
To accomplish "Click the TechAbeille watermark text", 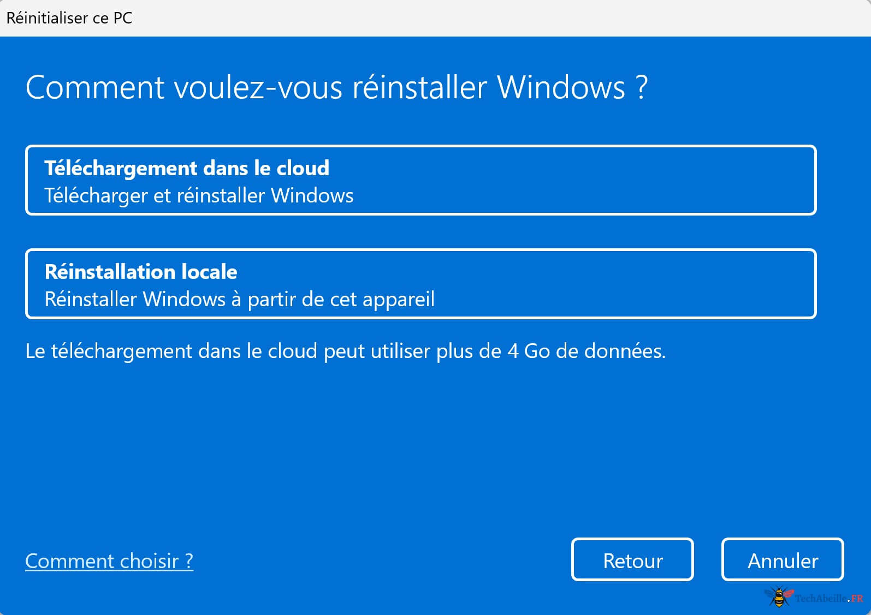I will tap(821, 599).
